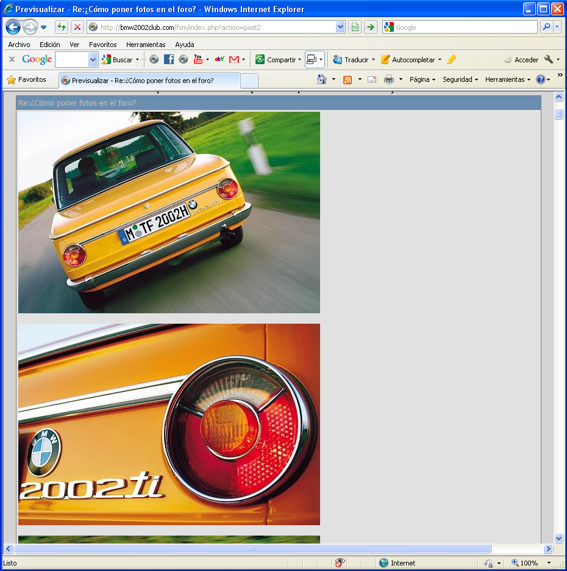
Task: Click the vertical scrollbar up arrow
Action: 558,96
